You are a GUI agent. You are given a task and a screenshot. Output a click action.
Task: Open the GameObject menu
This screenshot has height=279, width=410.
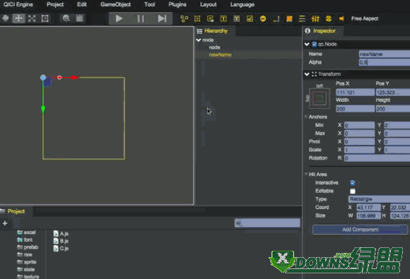pyautogui.click(x=115, y=4)
